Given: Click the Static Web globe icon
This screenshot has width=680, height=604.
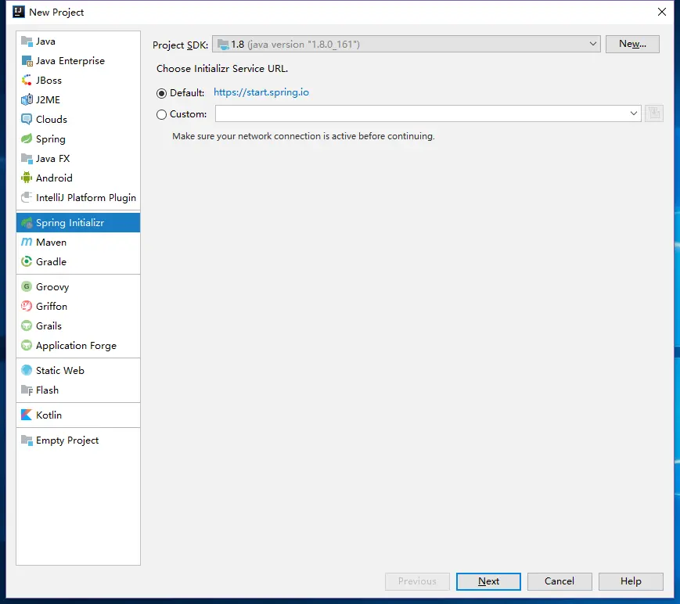Looking at the screenshot, I should coord(27,370).
